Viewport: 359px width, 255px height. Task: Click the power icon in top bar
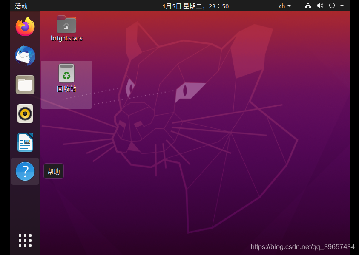click(x=332, y=6)
